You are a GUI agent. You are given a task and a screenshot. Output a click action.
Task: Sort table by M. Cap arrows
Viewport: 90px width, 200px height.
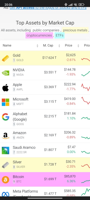[x=59, y=46]
